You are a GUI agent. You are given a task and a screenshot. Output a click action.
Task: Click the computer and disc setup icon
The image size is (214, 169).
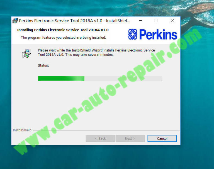[x=26, y=53]
